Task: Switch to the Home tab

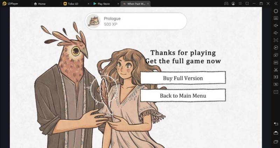Action: click(x=40, y=4)
